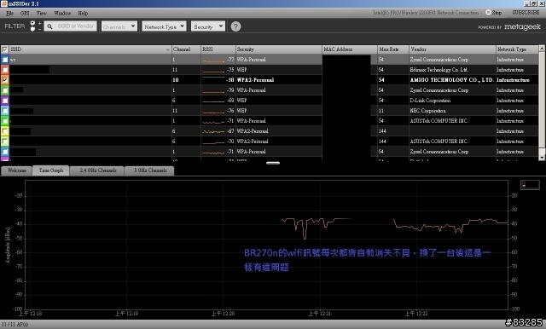The height and width of the screenshot is (329, 546).
Task: Open the Window menu
Action: pos(62,14)
